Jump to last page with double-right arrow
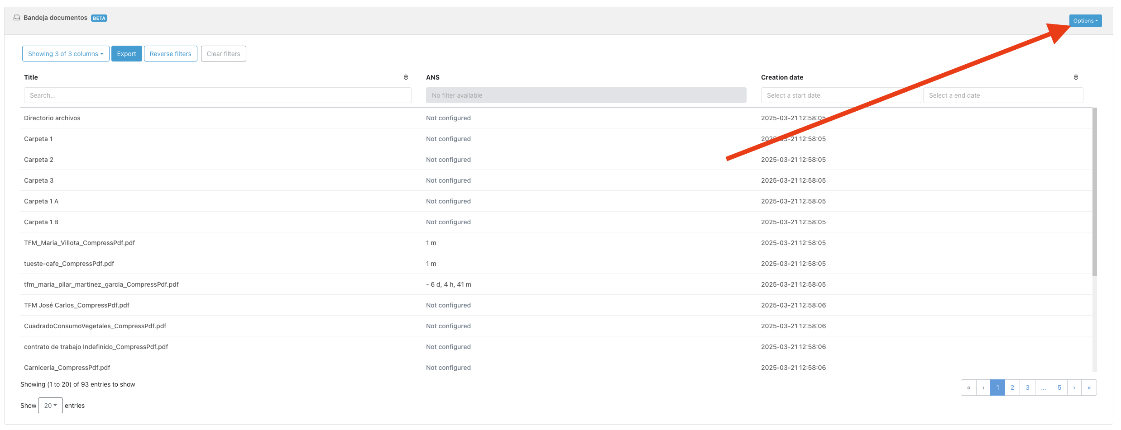Viewport: 1121px width, 430px height. coord(1089,387)
